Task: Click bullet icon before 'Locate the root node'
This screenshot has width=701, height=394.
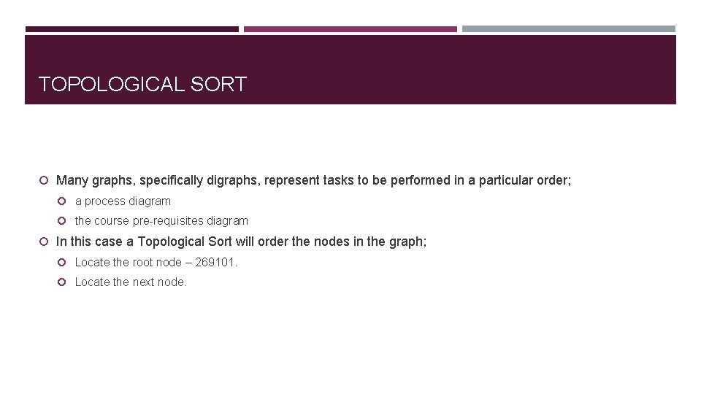Action: pyautogui.click(x=61, y=262)
